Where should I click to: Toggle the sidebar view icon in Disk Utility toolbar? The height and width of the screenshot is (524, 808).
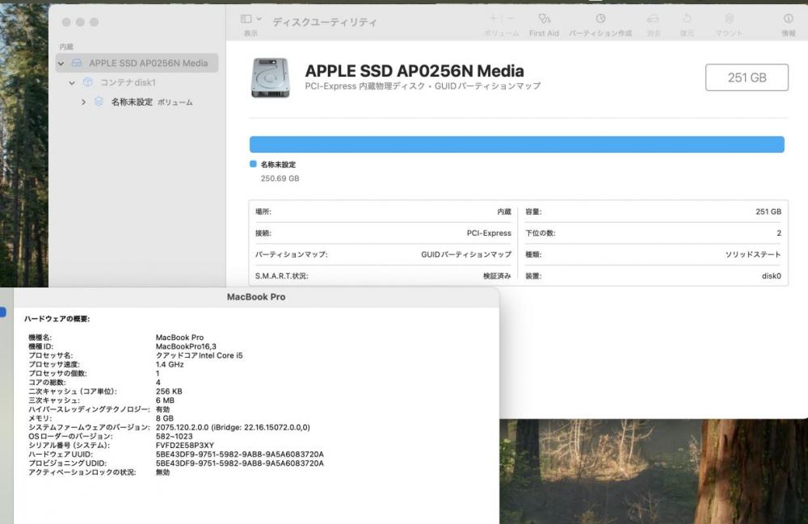coord(246,19)
